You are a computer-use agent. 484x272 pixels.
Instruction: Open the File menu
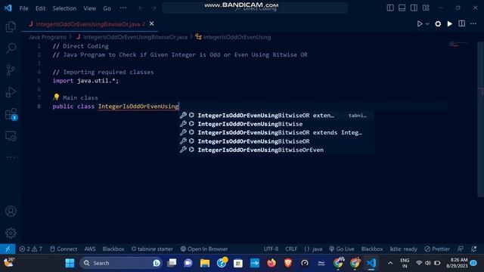point(23,8)
